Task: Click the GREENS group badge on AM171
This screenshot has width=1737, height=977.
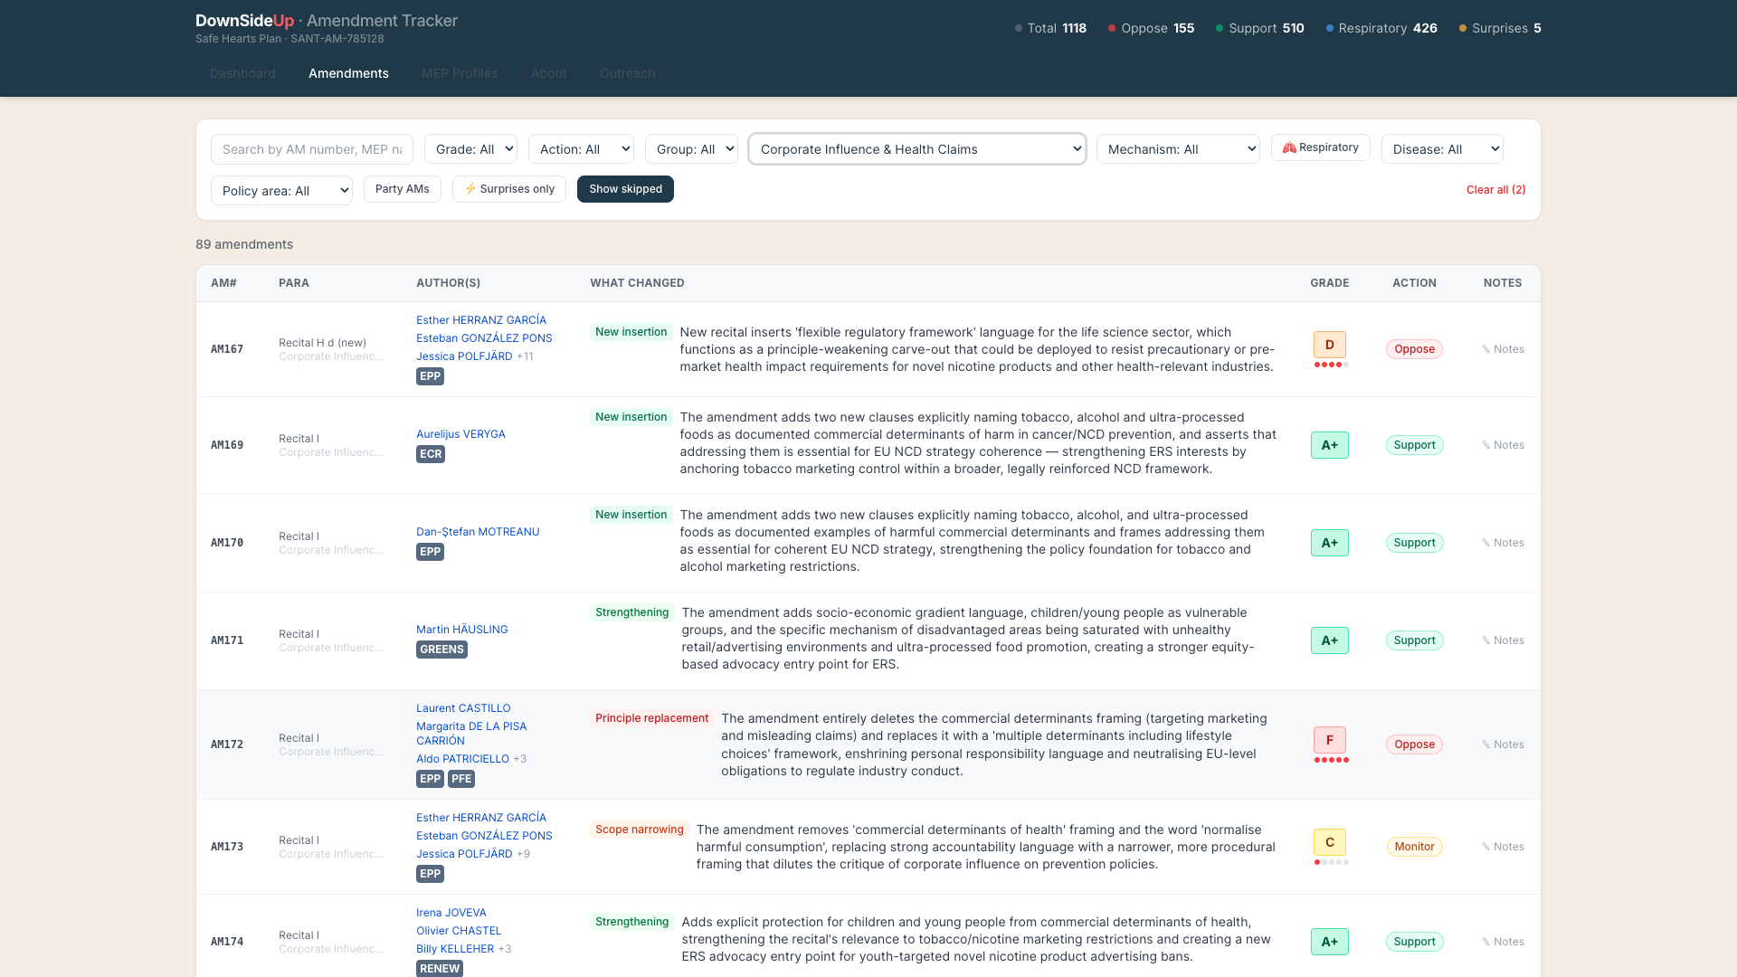Action: 441,650
